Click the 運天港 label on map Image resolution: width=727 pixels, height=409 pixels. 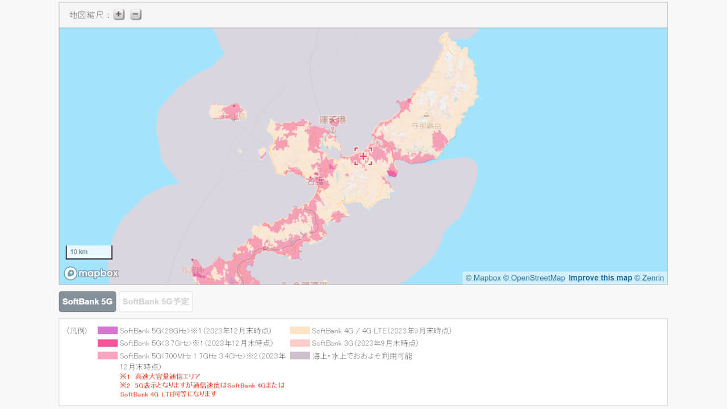pyautogui.click(x=333, y=120)
